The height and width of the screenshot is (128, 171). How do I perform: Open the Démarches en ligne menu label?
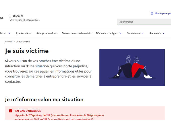[x=107, y=33]
